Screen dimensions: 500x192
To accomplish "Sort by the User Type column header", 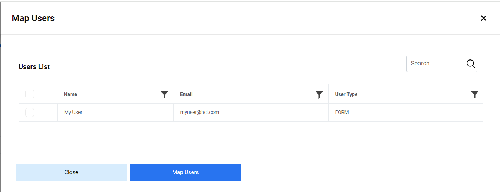I will [346, 94].
